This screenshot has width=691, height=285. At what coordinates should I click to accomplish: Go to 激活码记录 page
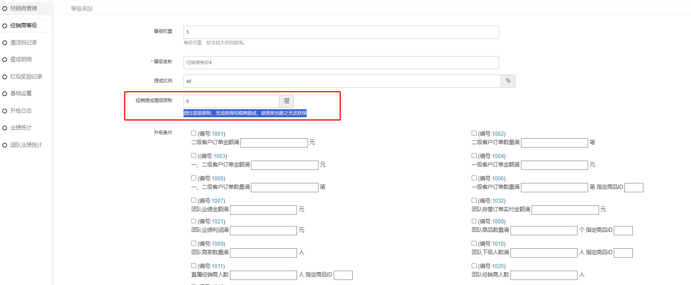click(x=23, y=43)
